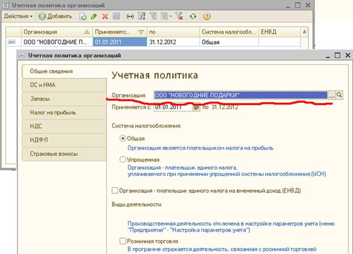Click the Применяется с date input field
The height and width of the screenshot is (254, 353).
pyautogui.click(x=170, y=107)
